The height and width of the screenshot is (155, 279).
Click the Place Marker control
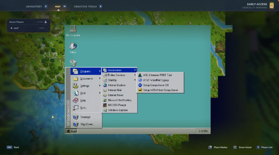tap(218, 147)
